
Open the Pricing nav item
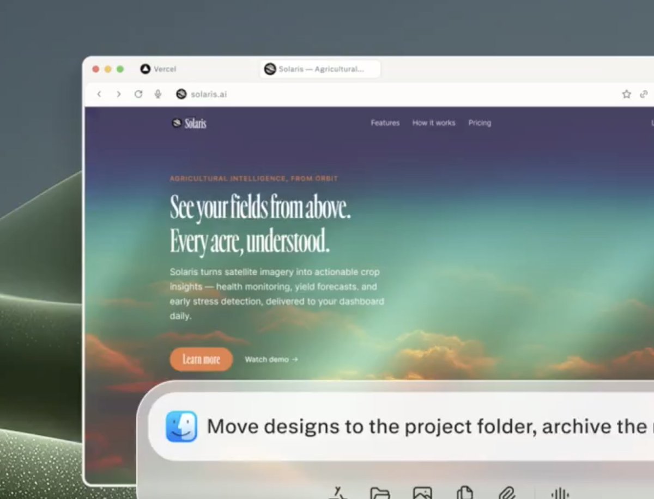tap(480, 123)
